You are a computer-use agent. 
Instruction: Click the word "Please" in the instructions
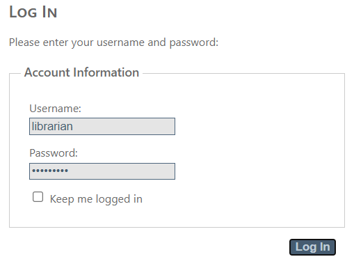tap(24, 42)
